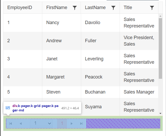This screenshot has width=166, height=136.
Task: Select the Nancy Davolio row
Action: click(x=81, y=23)
